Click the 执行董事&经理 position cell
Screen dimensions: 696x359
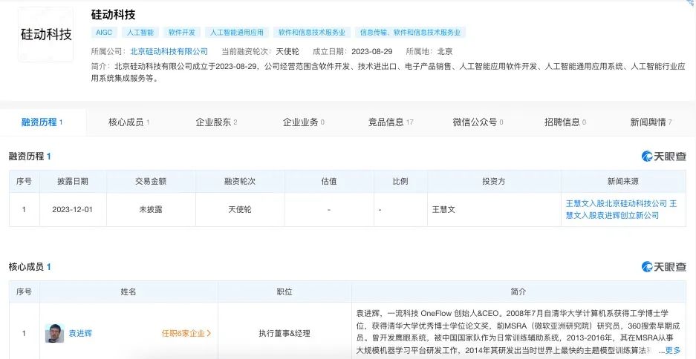coord(284,333)
